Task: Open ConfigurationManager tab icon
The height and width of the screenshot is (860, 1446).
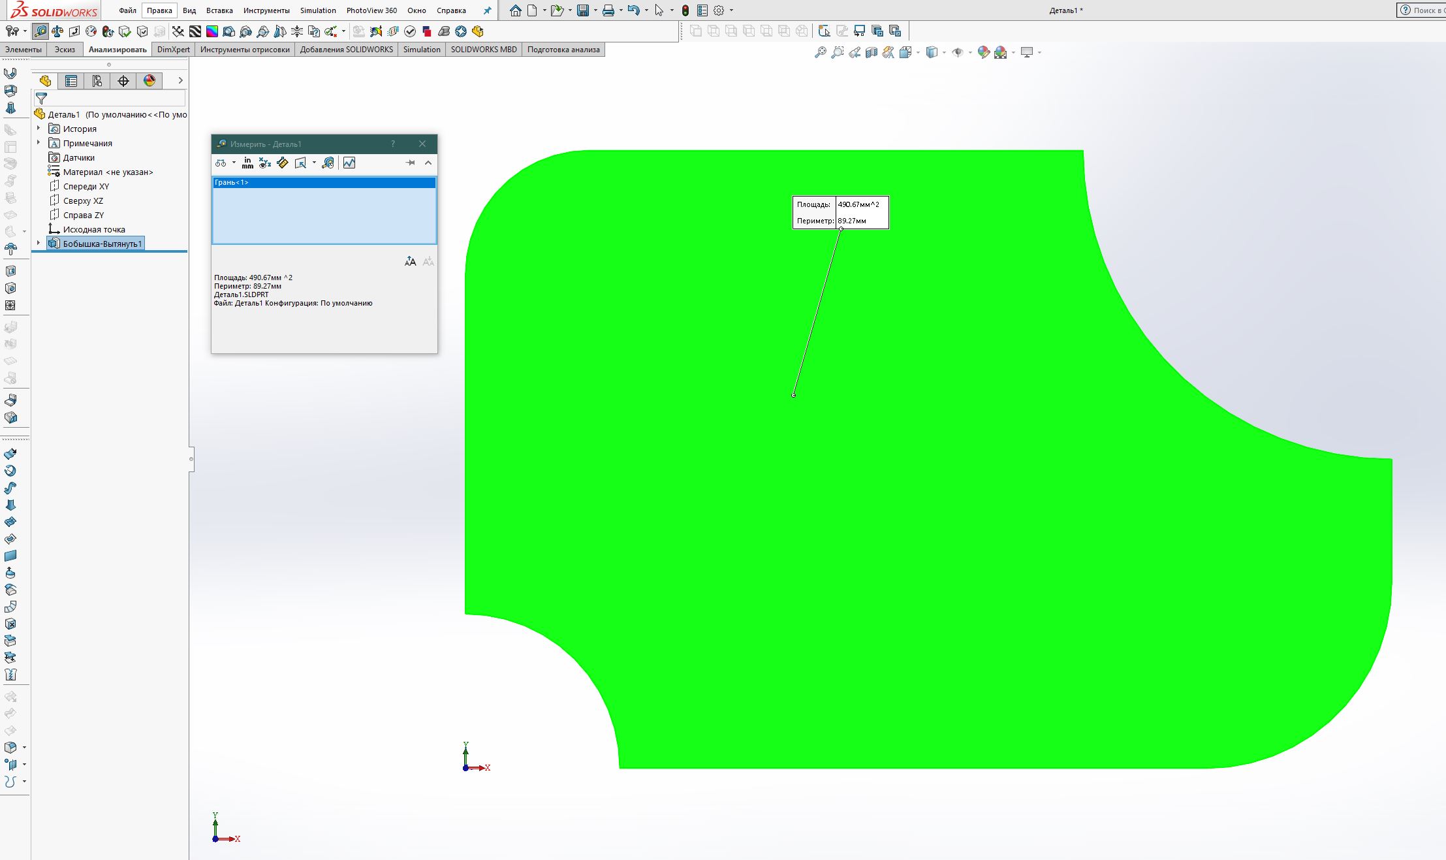Action: tap(97, 80)
